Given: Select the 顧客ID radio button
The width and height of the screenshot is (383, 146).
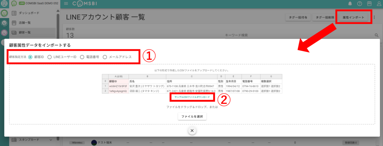Looking at the screenshot, I should 30,57.
